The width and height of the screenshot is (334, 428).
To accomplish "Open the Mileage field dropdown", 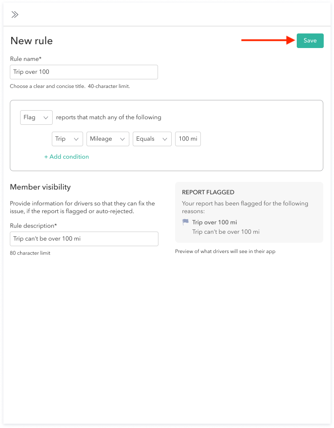I will point(108,139).
